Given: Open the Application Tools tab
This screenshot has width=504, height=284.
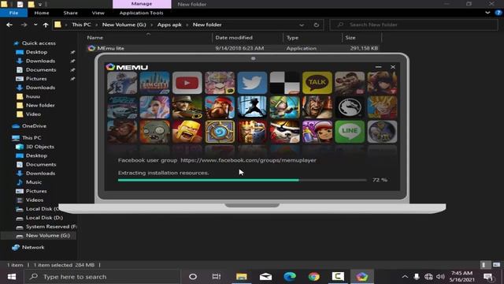Looking at the screenshot, I should click(141, 13).
